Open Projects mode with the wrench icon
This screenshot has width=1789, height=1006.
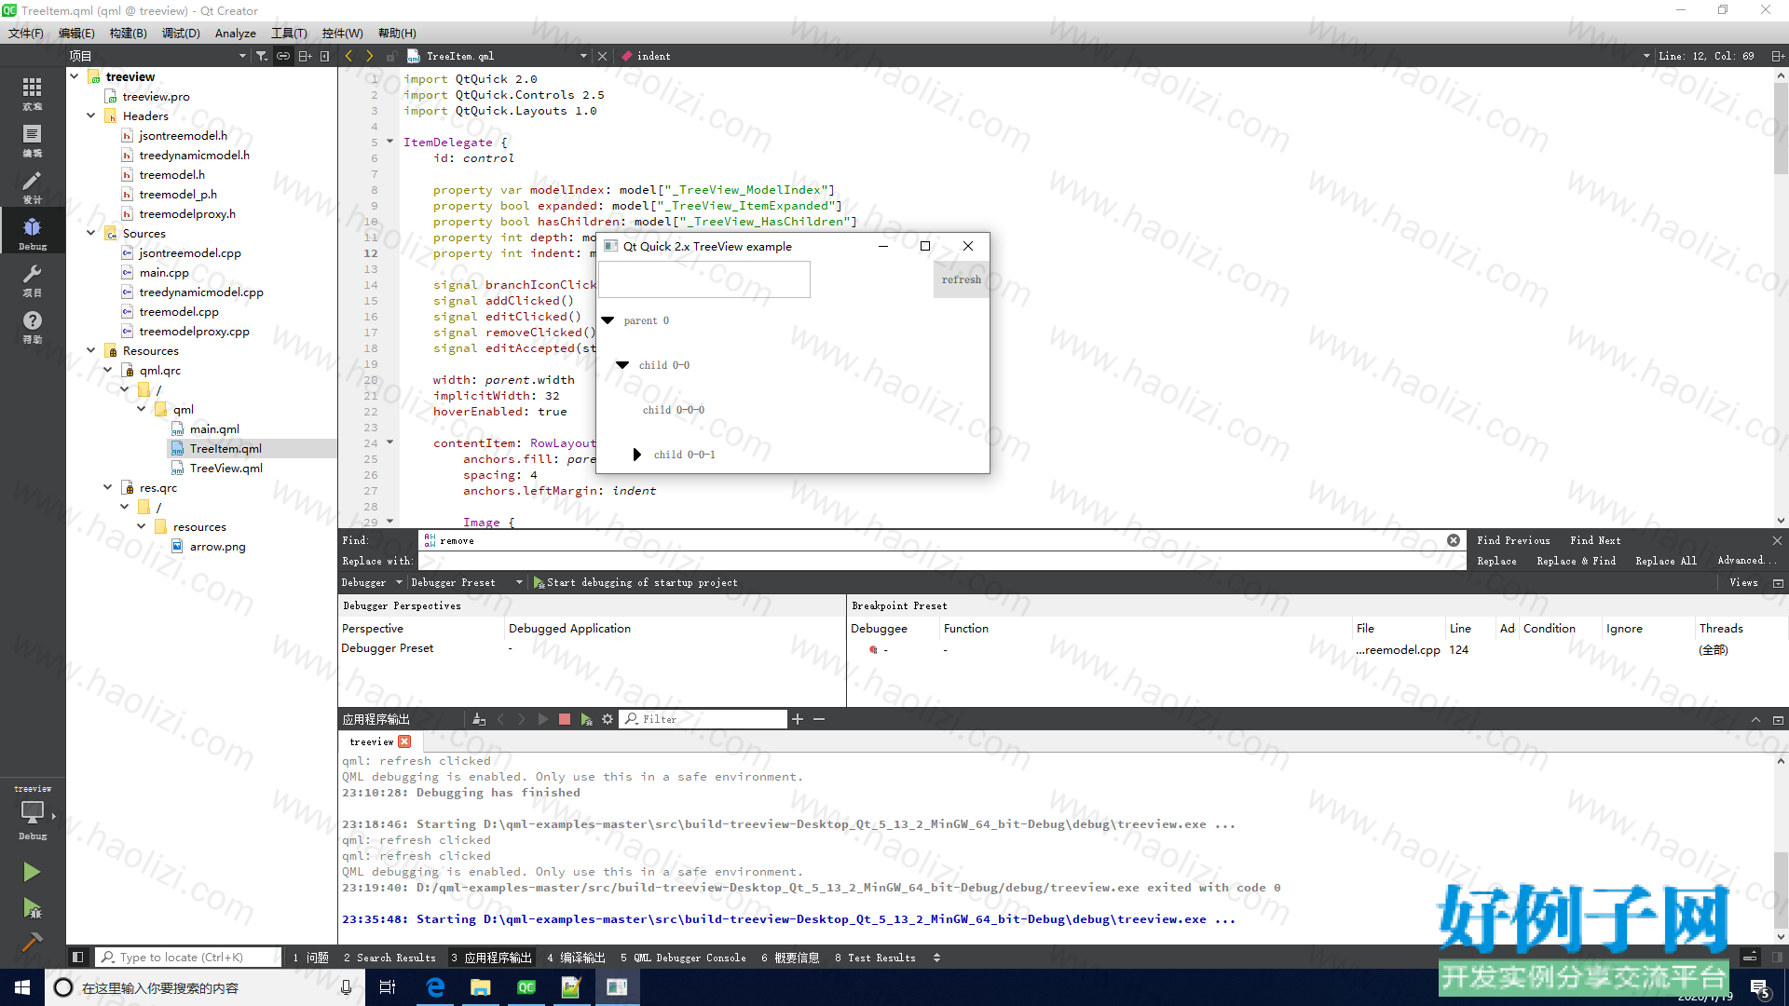click(x=33, y=279)
